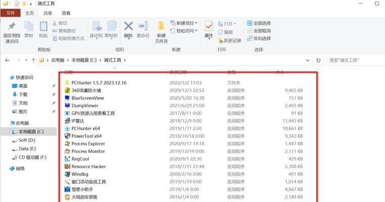Open the Open (打开) dropdown in ribbon
The width and height of the screenshot is (385, 202).
227,24
